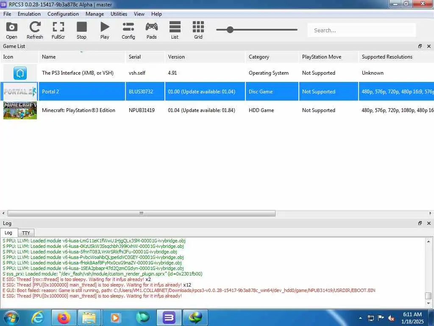Sort by the Category column header
The height and width of the screenshot is (326, 434).
(272, 57)
